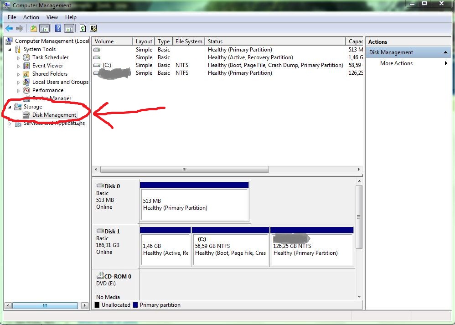Image resolution: width=455 pixels, height=325 pixels.
Task: Click the volume list horizontal scrollbar thumb
Action: click(x=185, y=169)
